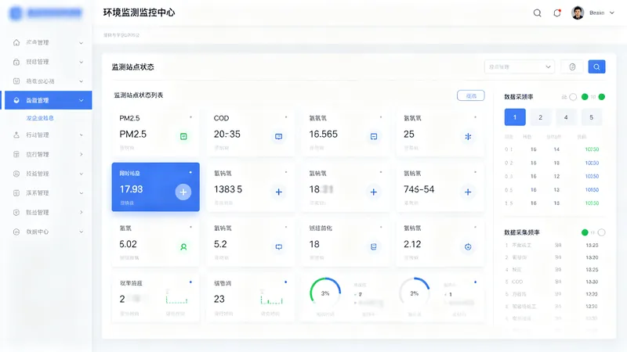The width and height of the screenshot is (627, 352).
Task: Expand the 行动管理 sidebar chevron
Action: click(82, 135)
